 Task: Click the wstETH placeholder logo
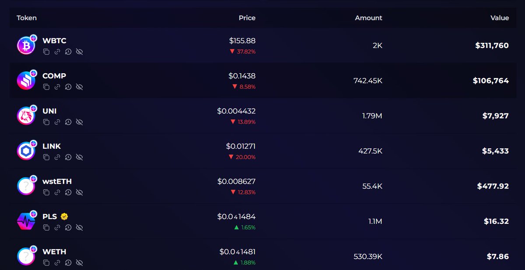tap(26, 186)
